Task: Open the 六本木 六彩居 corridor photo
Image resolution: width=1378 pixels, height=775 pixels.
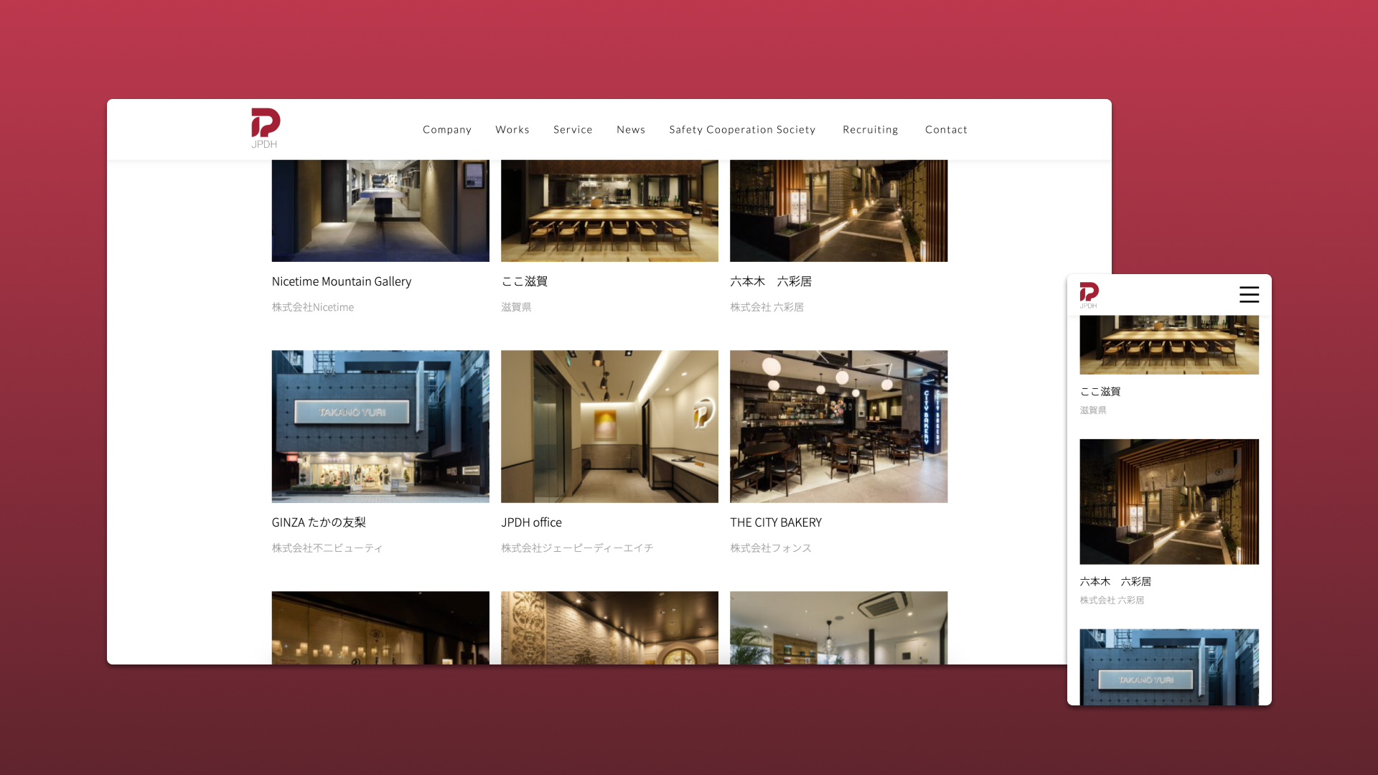Action: pyautogui.click(x=838, y=210)
